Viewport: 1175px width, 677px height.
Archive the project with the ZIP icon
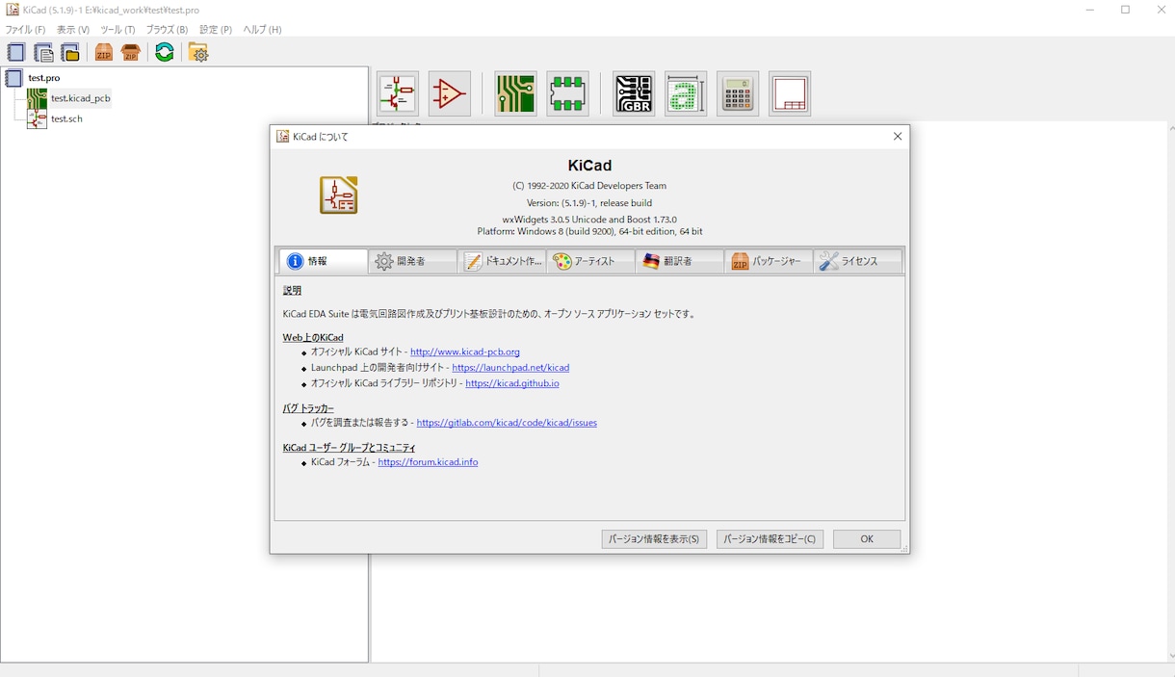coord(104,53)
